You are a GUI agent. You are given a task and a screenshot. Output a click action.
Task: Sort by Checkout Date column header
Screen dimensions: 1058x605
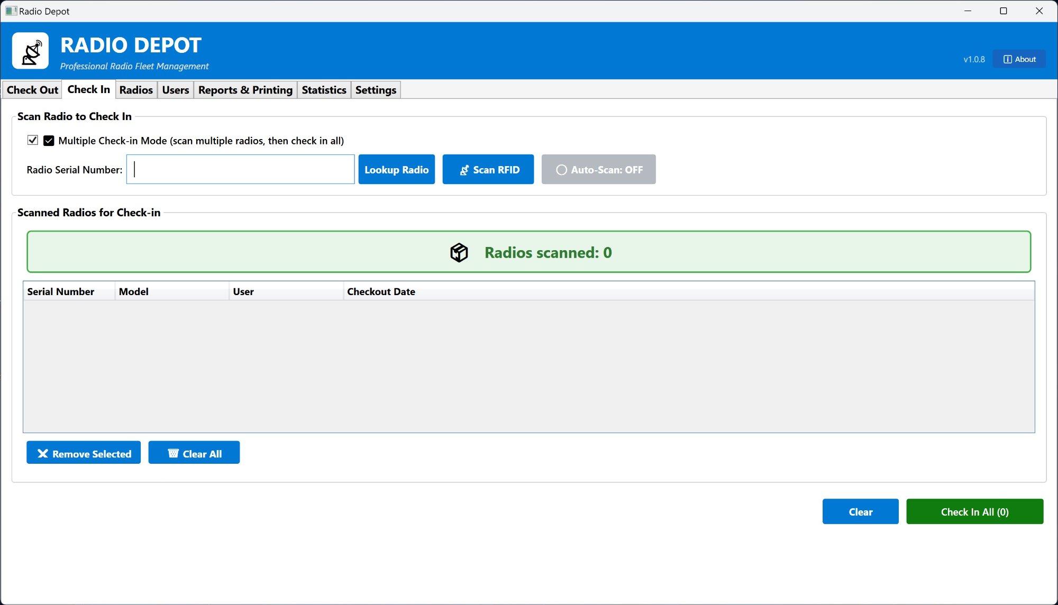[381, 291]
